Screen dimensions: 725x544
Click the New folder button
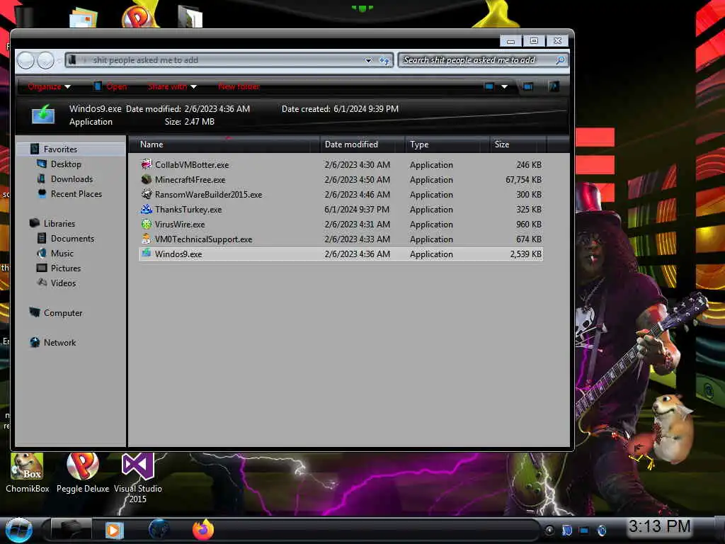(x=239, y=86)
